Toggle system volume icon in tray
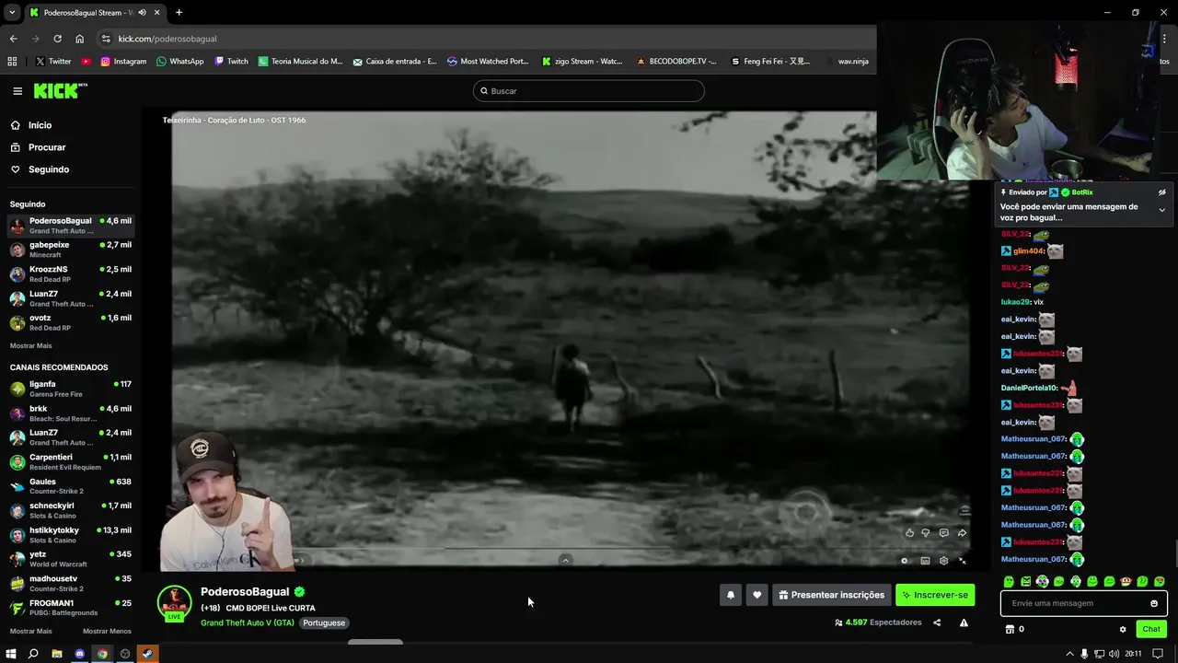Image resolution: width=1178 pixels, height=663 pixels. pos(1114,654)
